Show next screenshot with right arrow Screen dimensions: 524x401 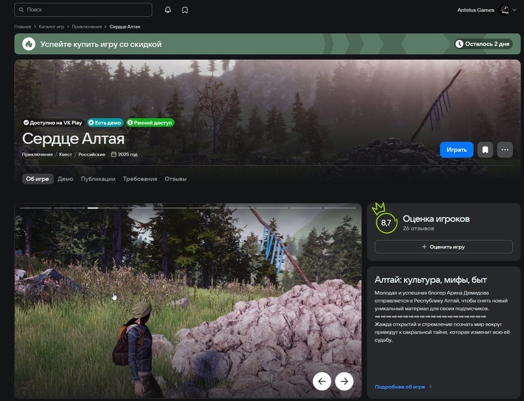click(x=344, y=381)
